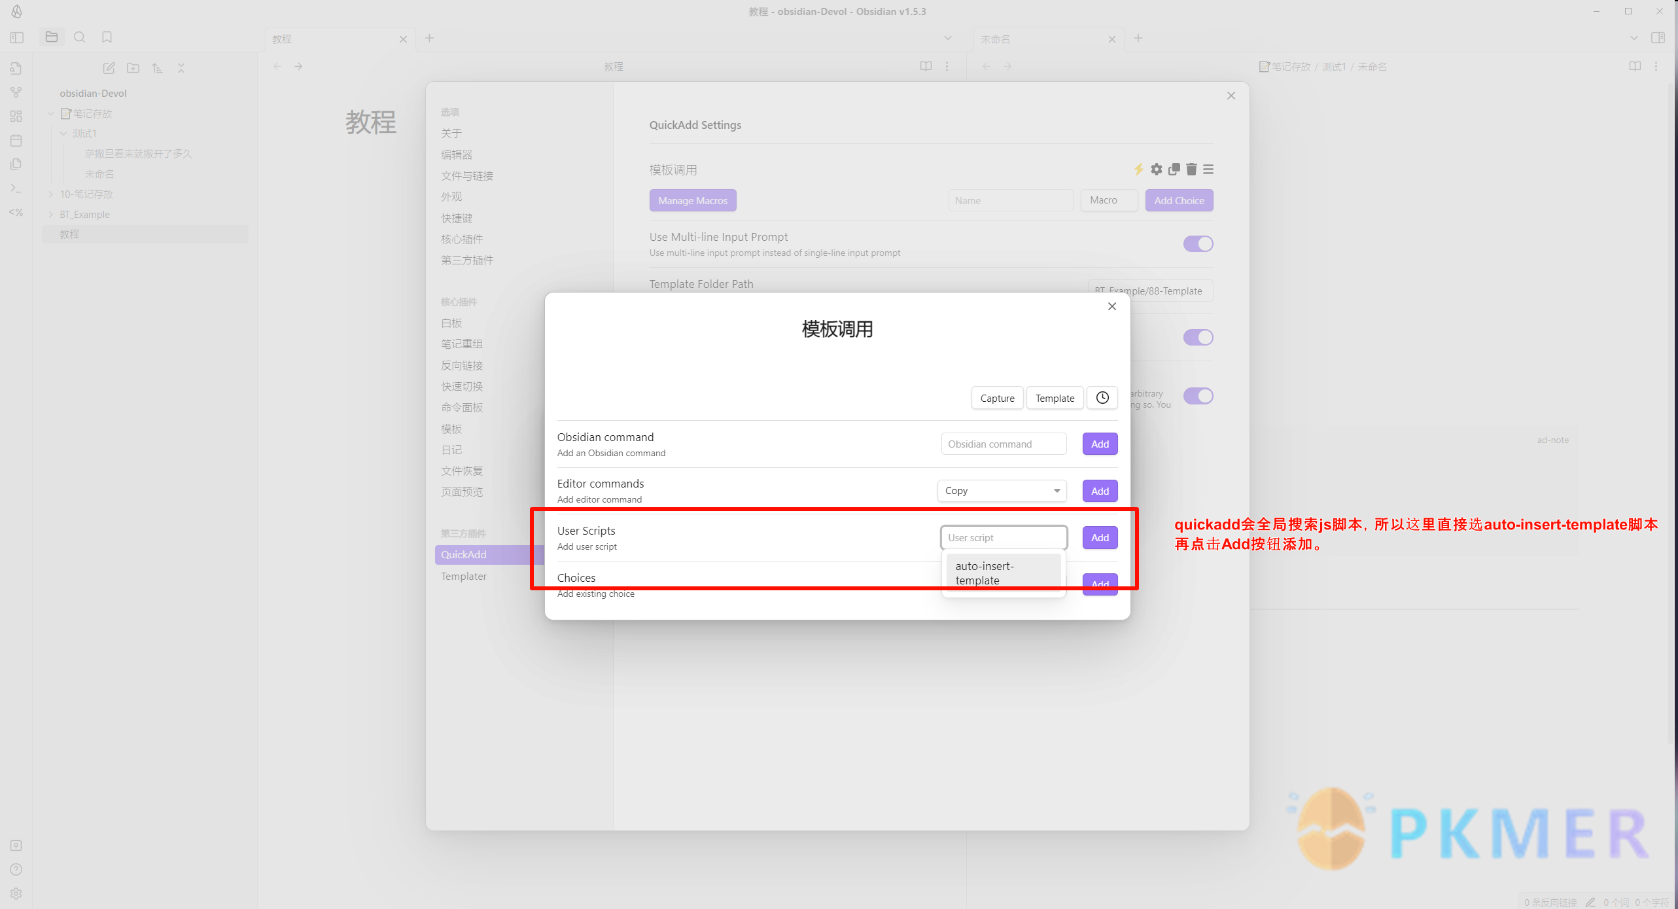
Task: Toggle Use Multi-line Input Prompt switch
Action: (x=1198, y=244)
